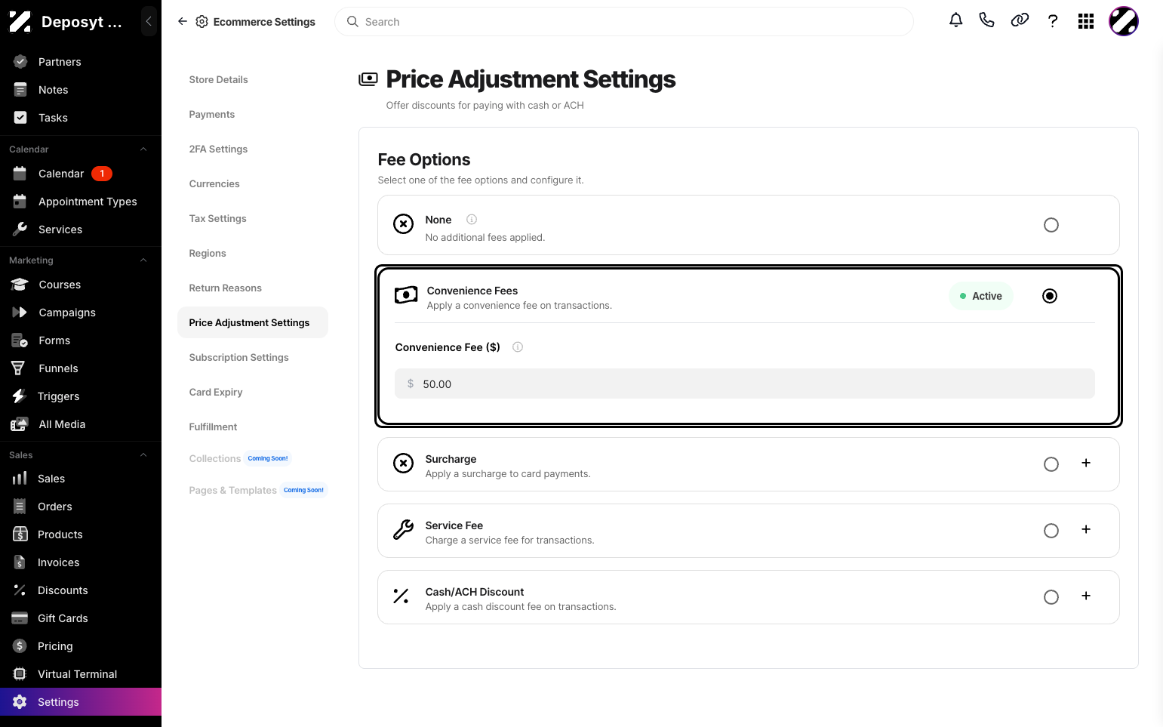Collapse the Sales sidebar section
Viewport: 1163px width, 727px height.
tap(143, 455)
